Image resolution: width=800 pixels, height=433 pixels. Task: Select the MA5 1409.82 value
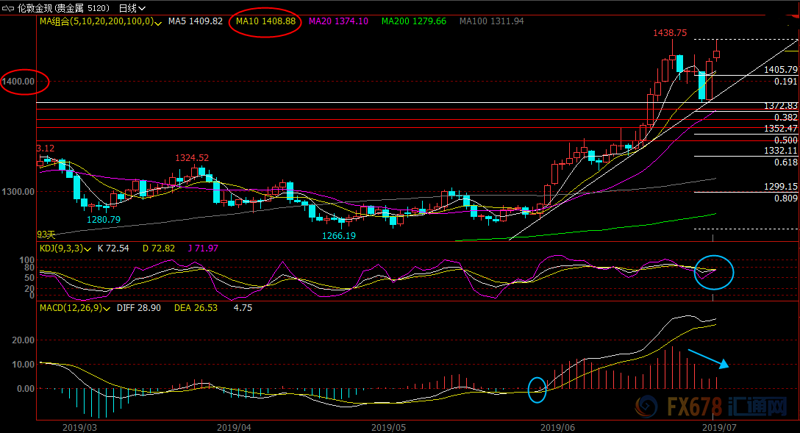[196, 21]
